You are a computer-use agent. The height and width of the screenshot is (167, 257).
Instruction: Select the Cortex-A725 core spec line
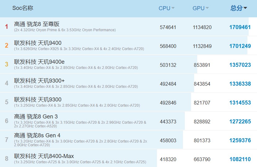pos(80,162)
